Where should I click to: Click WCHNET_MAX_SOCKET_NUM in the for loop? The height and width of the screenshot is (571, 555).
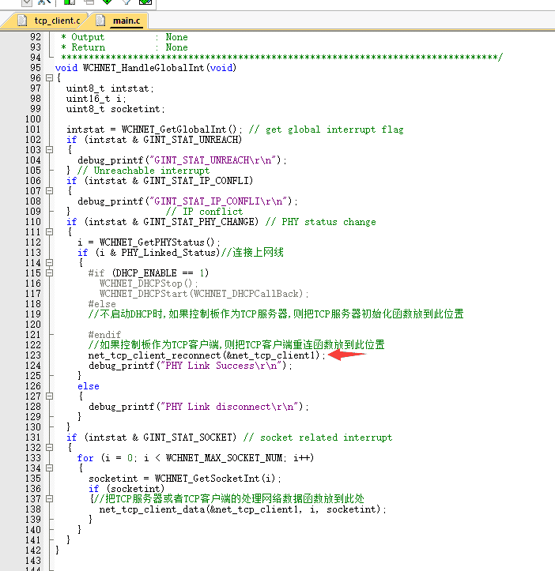[x=224, y=458]
